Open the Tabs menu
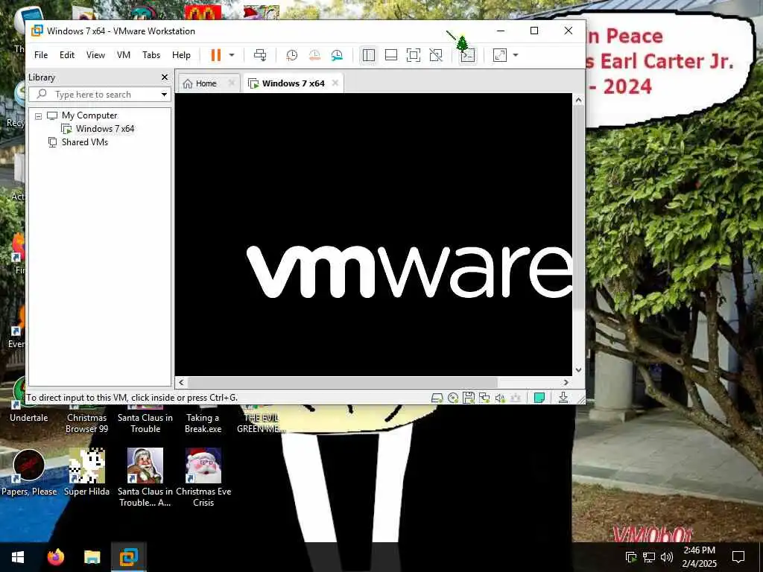Screen dimensions: 763x572 click(x=151, y=55)
